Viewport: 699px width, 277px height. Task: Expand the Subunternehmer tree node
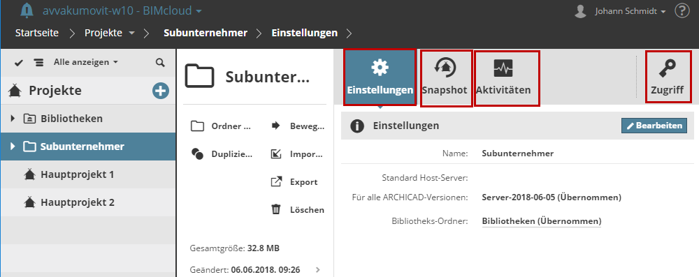pyautogui.click(x=13, y=146)
